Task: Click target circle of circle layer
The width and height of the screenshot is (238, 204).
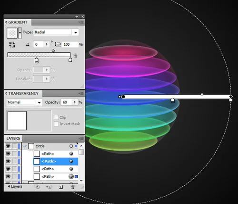Action: coord(71,146)
